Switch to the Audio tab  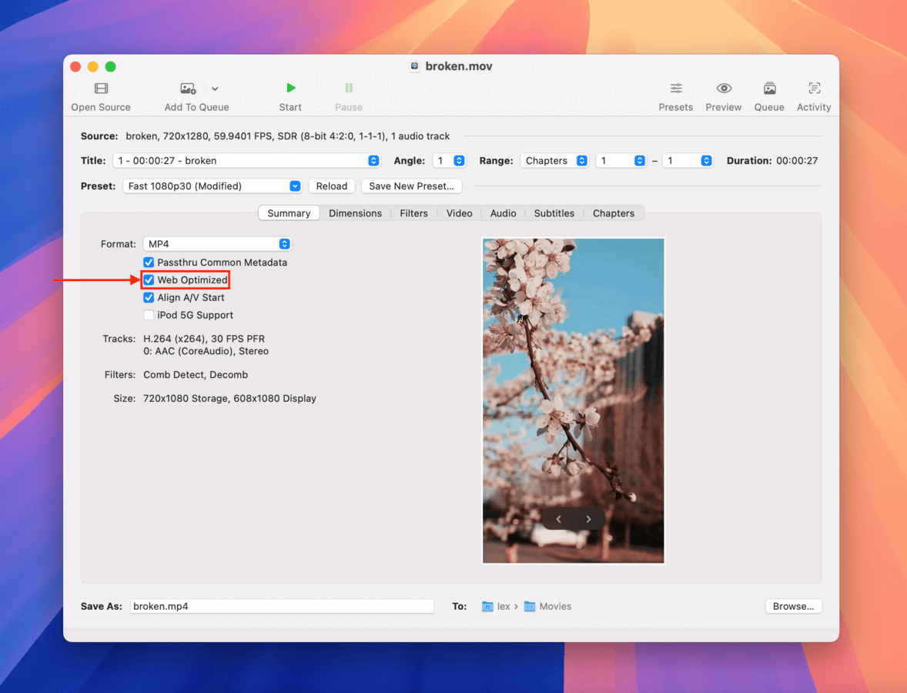click(504, 213)
